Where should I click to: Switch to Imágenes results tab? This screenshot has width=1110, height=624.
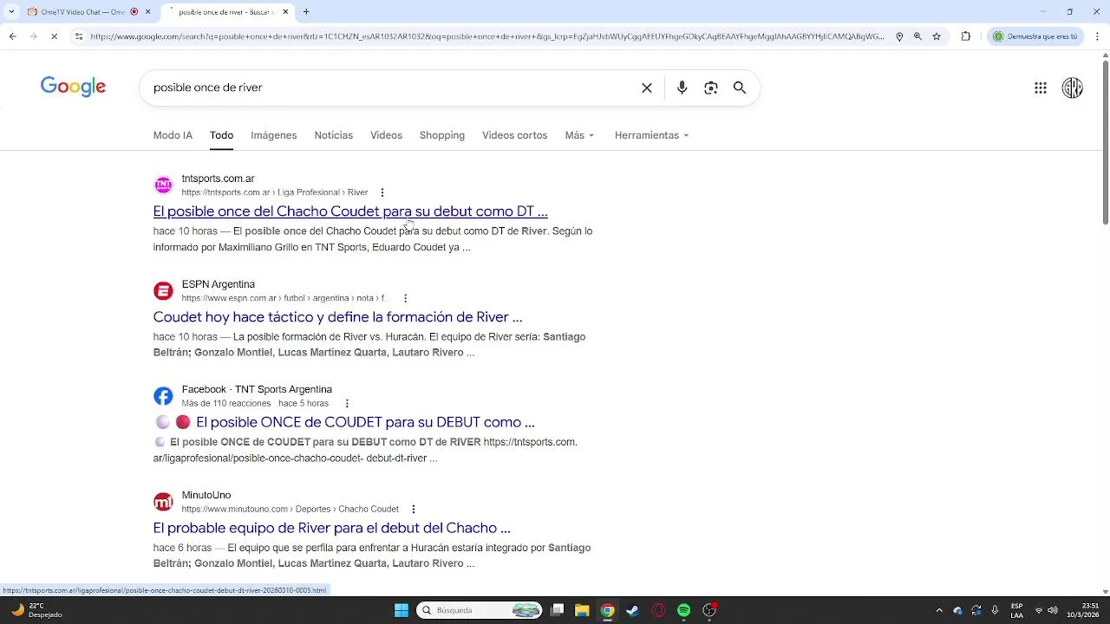(274, 135)
